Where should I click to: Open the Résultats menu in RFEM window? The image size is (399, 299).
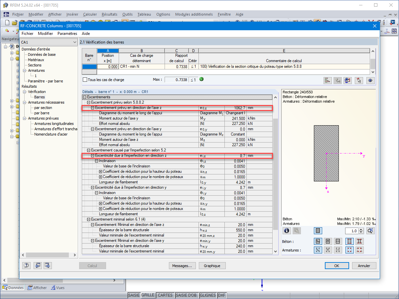coord(109,14)
